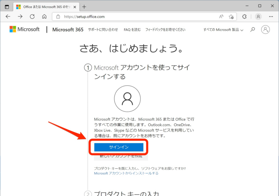Viewport: 279px width, 196px height.
Task: Open Microsoft アカウントからインストールする link
Action: [126, 173]
